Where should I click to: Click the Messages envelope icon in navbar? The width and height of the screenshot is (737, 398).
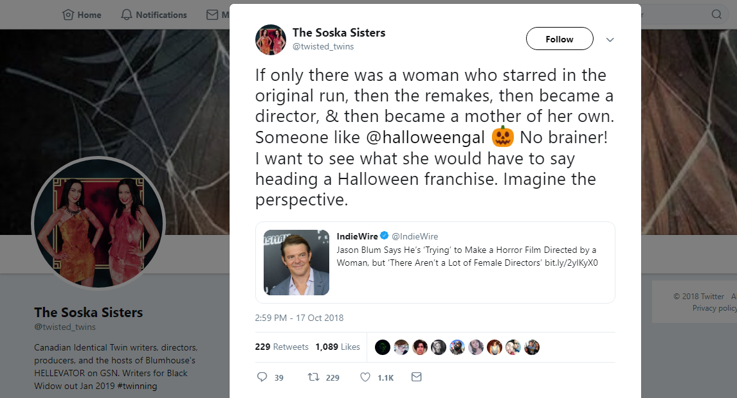(212, 14)
